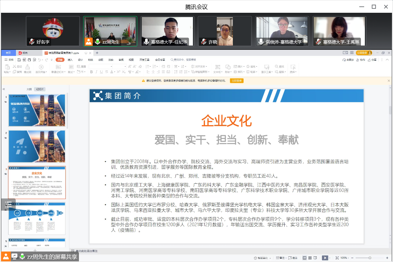Image resolution: width=393 pixels, height=262 pixels.
Task: Open the View (视图) ribbon tab
Action: pyautogui.click(x=131, y=60)
